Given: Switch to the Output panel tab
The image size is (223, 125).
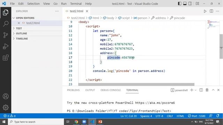Looking at the screenshot, I should point(90,90).
